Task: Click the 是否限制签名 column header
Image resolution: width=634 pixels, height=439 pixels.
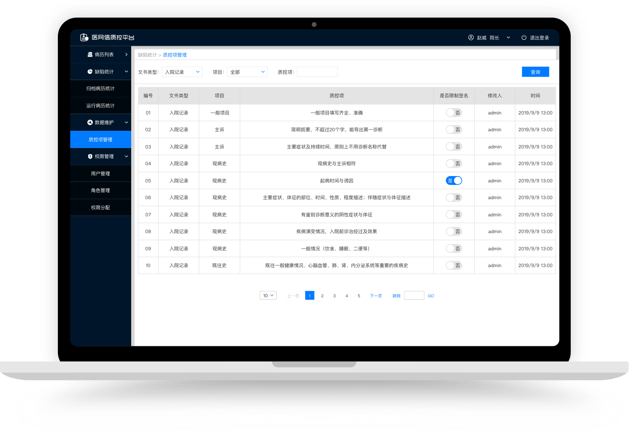Action: click(x=454, y=96)
